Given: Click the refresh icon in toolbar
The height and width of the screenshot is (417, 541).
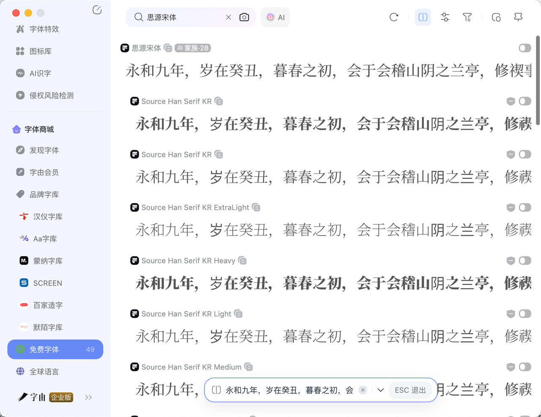Looking at the screenshot, I should 394,17.
